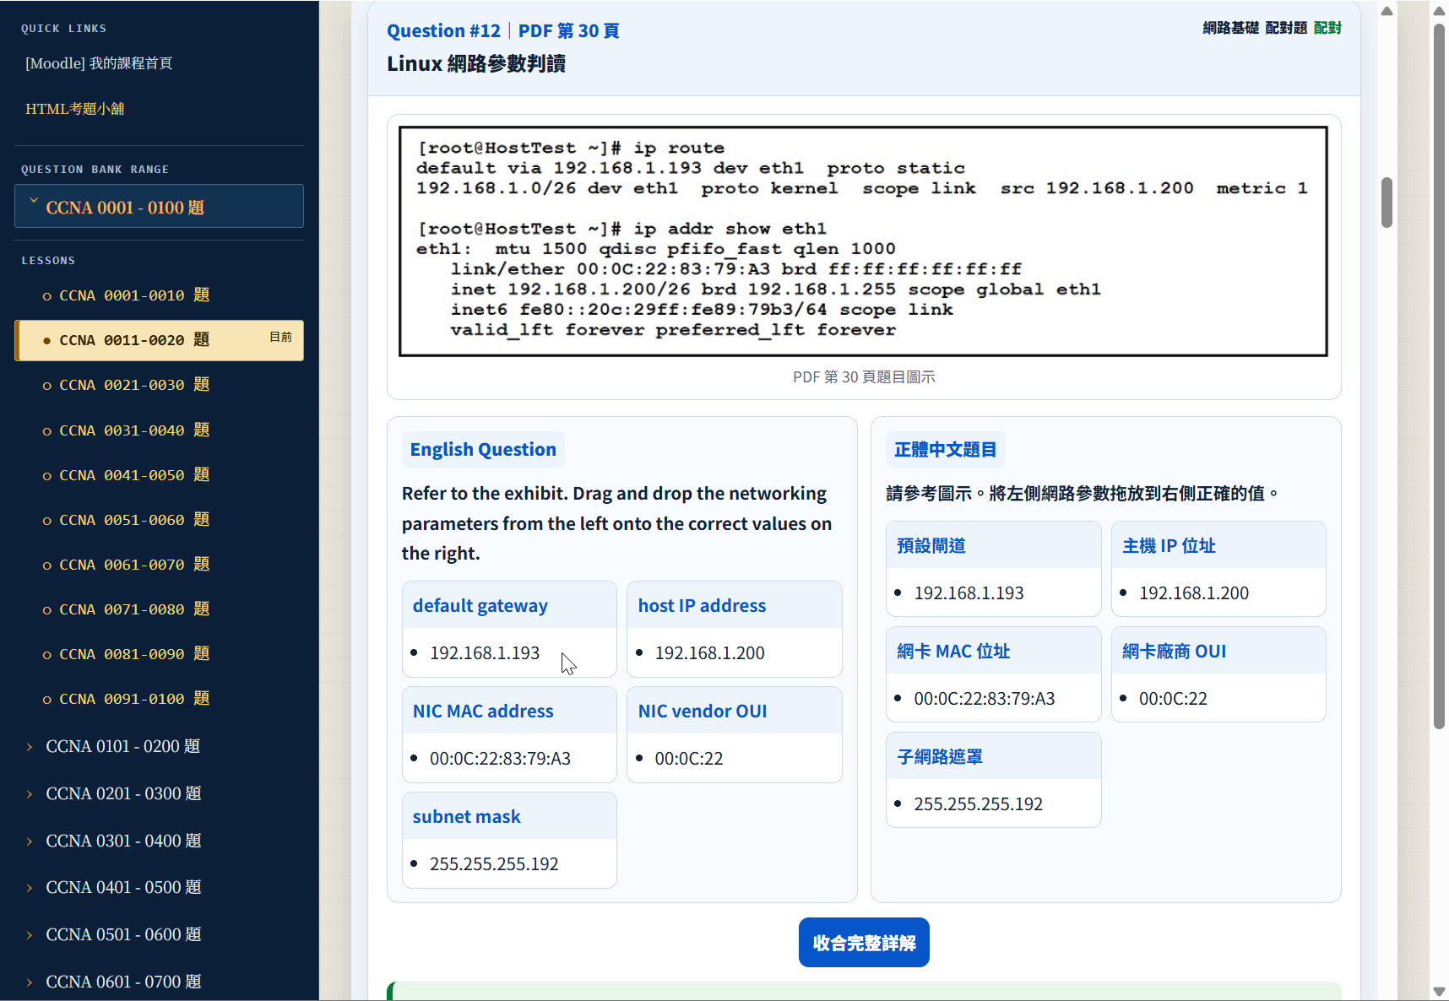Select current lesson CCNA 0011-0020 題

point(159,340)
